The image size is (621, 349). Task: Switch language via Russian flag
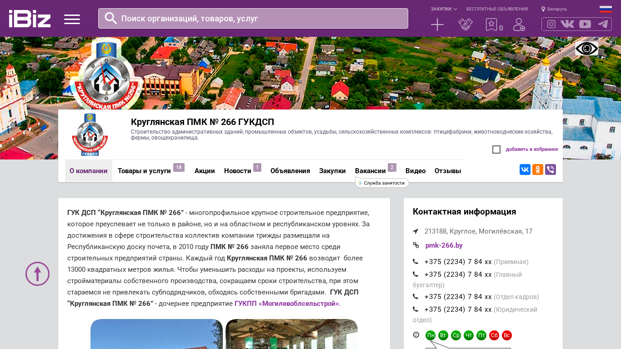coord(606,9)
